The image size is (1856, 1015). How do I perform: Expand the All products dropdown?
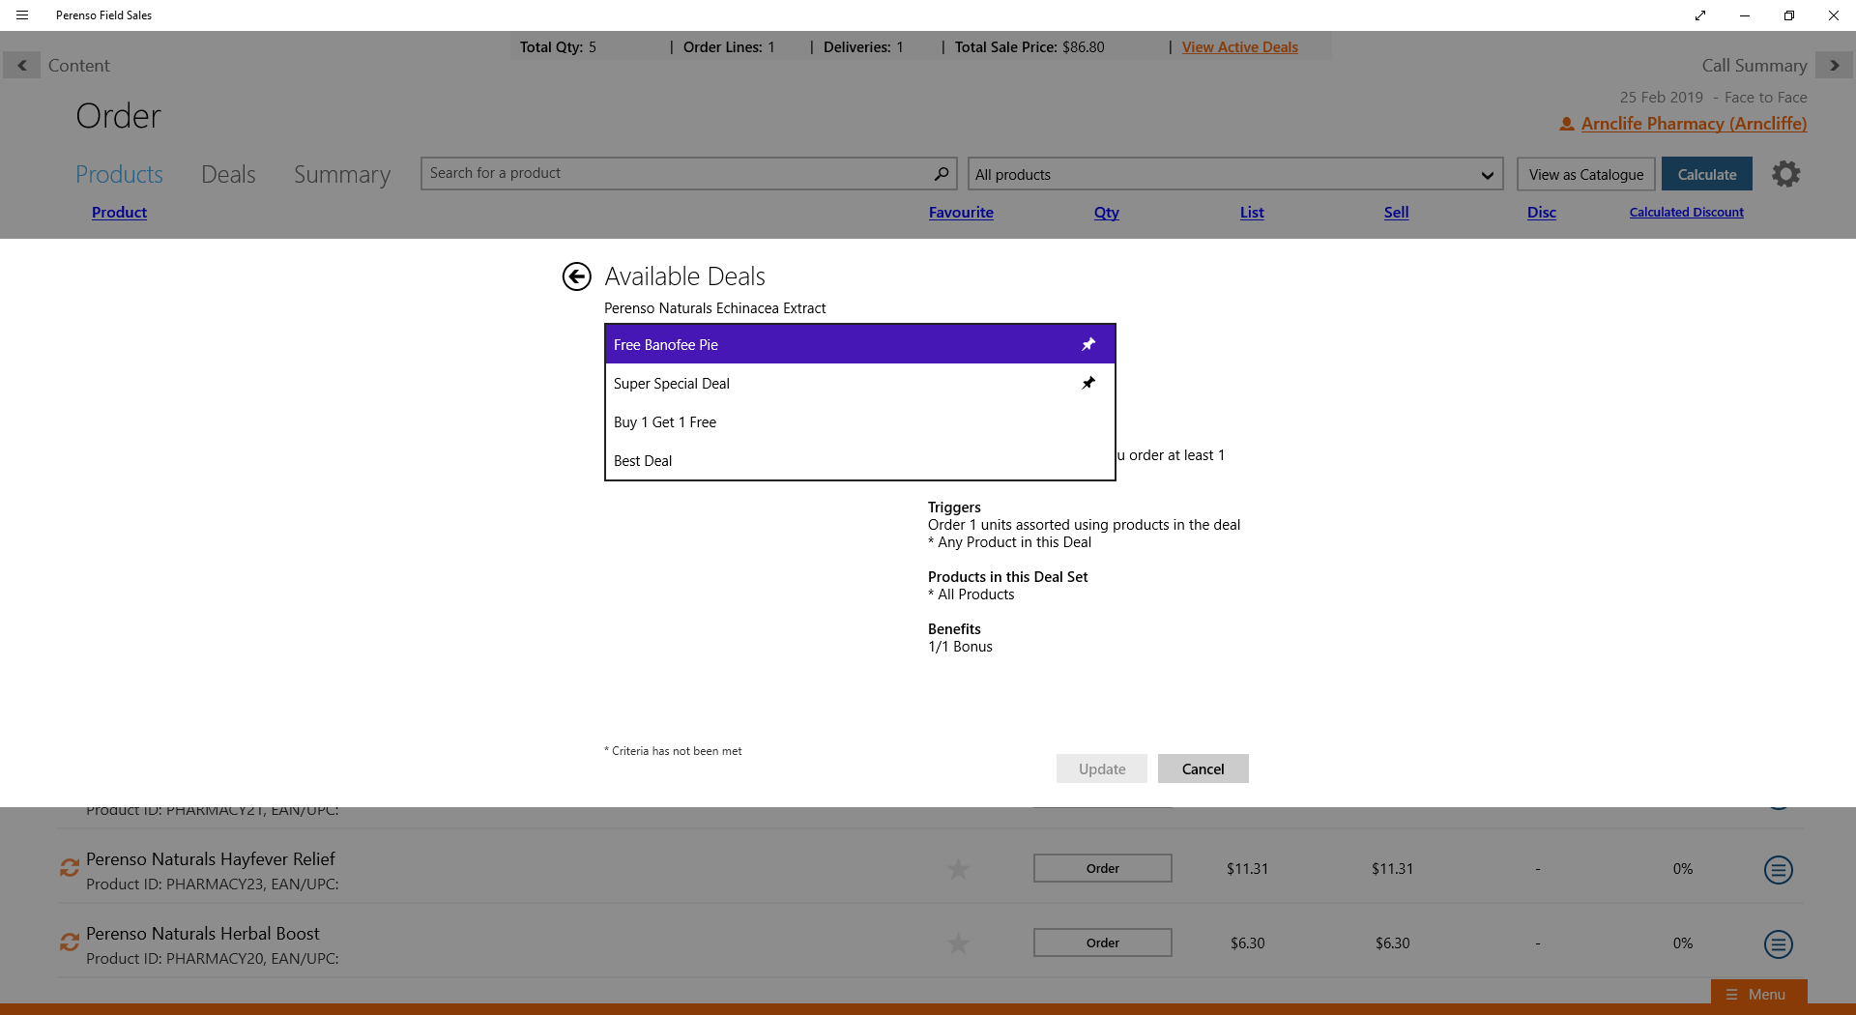(1234, 174)
